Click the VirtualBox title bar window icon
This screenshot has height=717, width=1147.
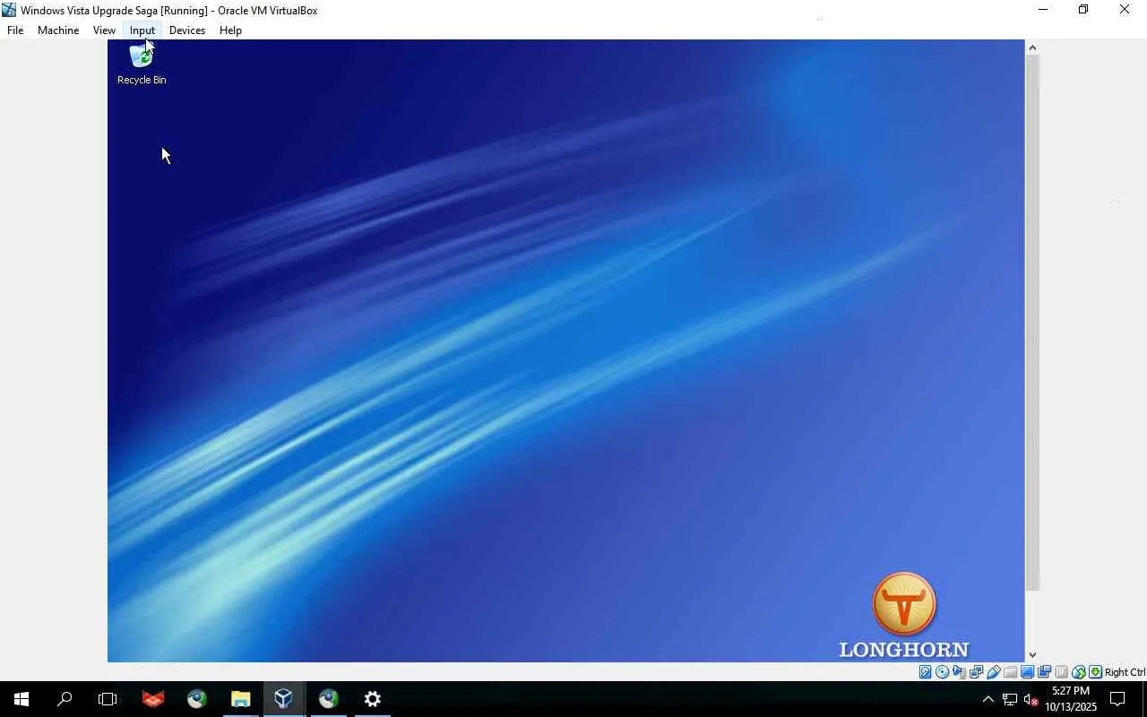(9, 10)
